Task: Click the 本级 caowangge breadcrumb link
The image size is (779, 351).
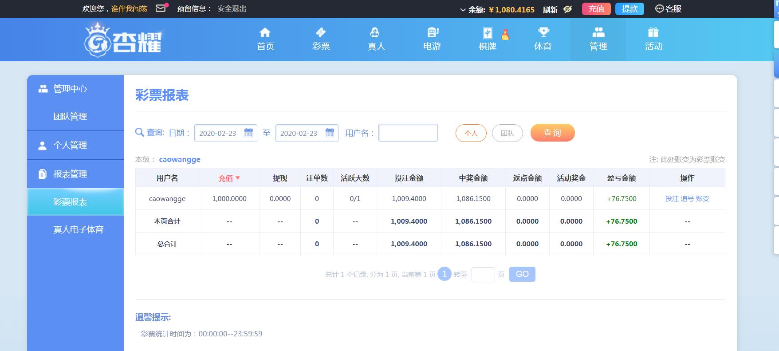Action: [180, 159]
